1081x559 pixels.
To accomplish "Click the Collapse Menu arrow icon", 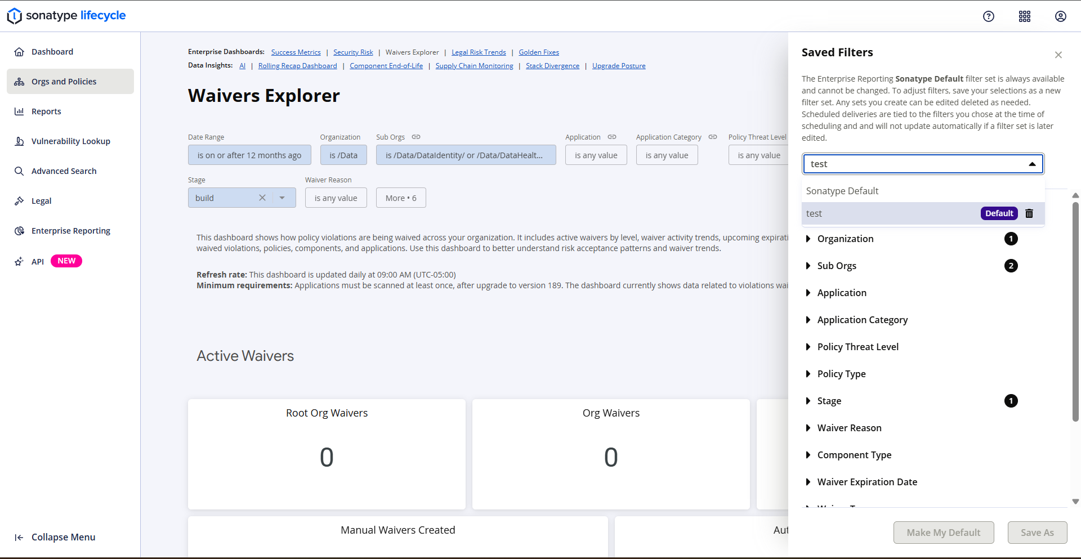I will [19, 538].
